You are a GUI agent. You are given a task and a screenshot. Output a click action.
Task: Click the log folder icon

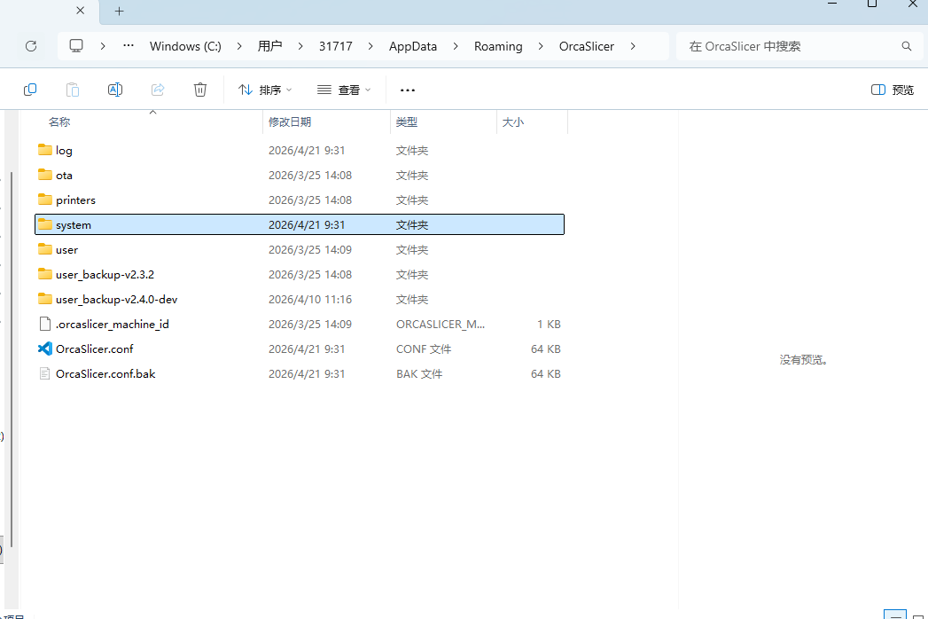coord(45,150)
